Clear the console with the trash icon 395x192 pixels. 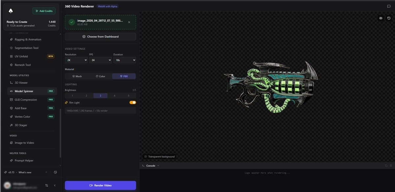click(x=391, y=166)
